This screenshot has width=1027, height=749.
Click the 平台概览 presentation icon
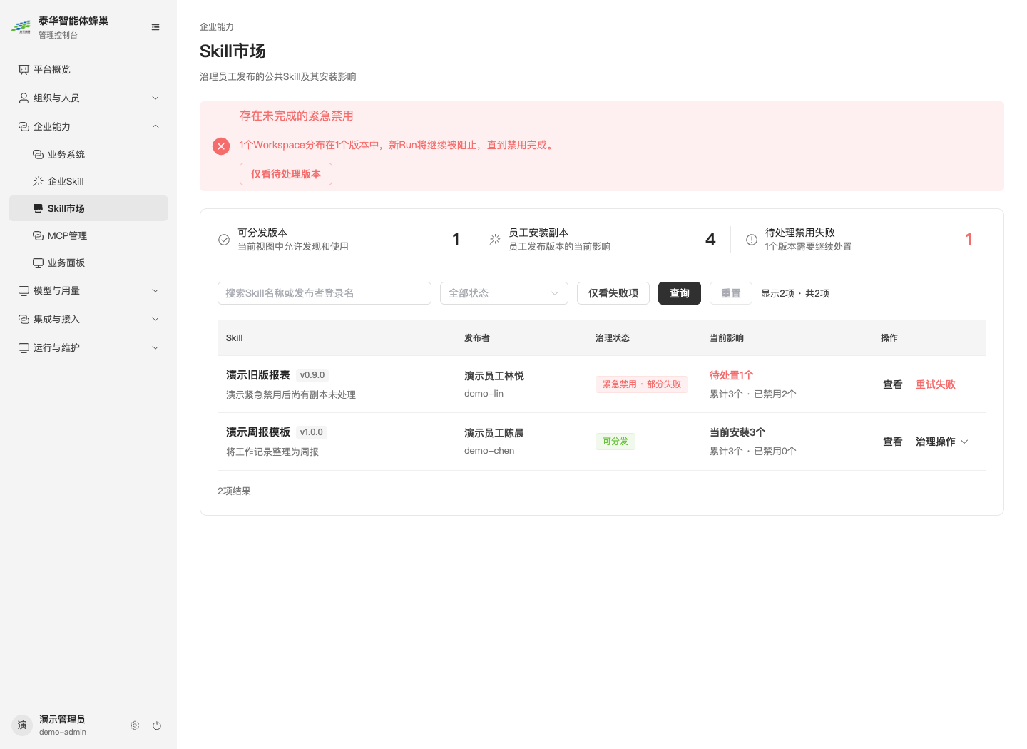coord(24,69)
